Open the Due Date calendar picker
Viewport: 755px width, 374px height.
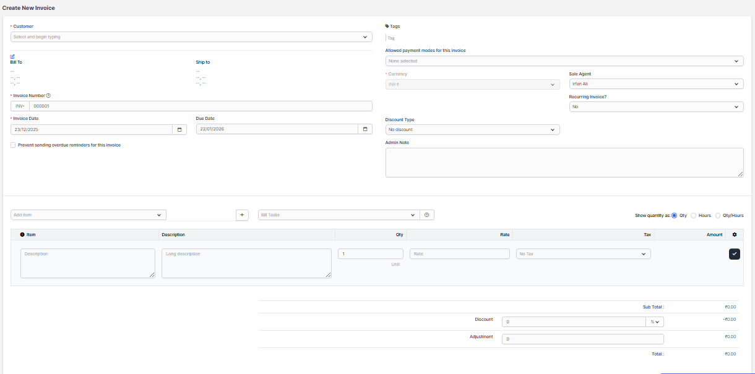coord(365,130)
